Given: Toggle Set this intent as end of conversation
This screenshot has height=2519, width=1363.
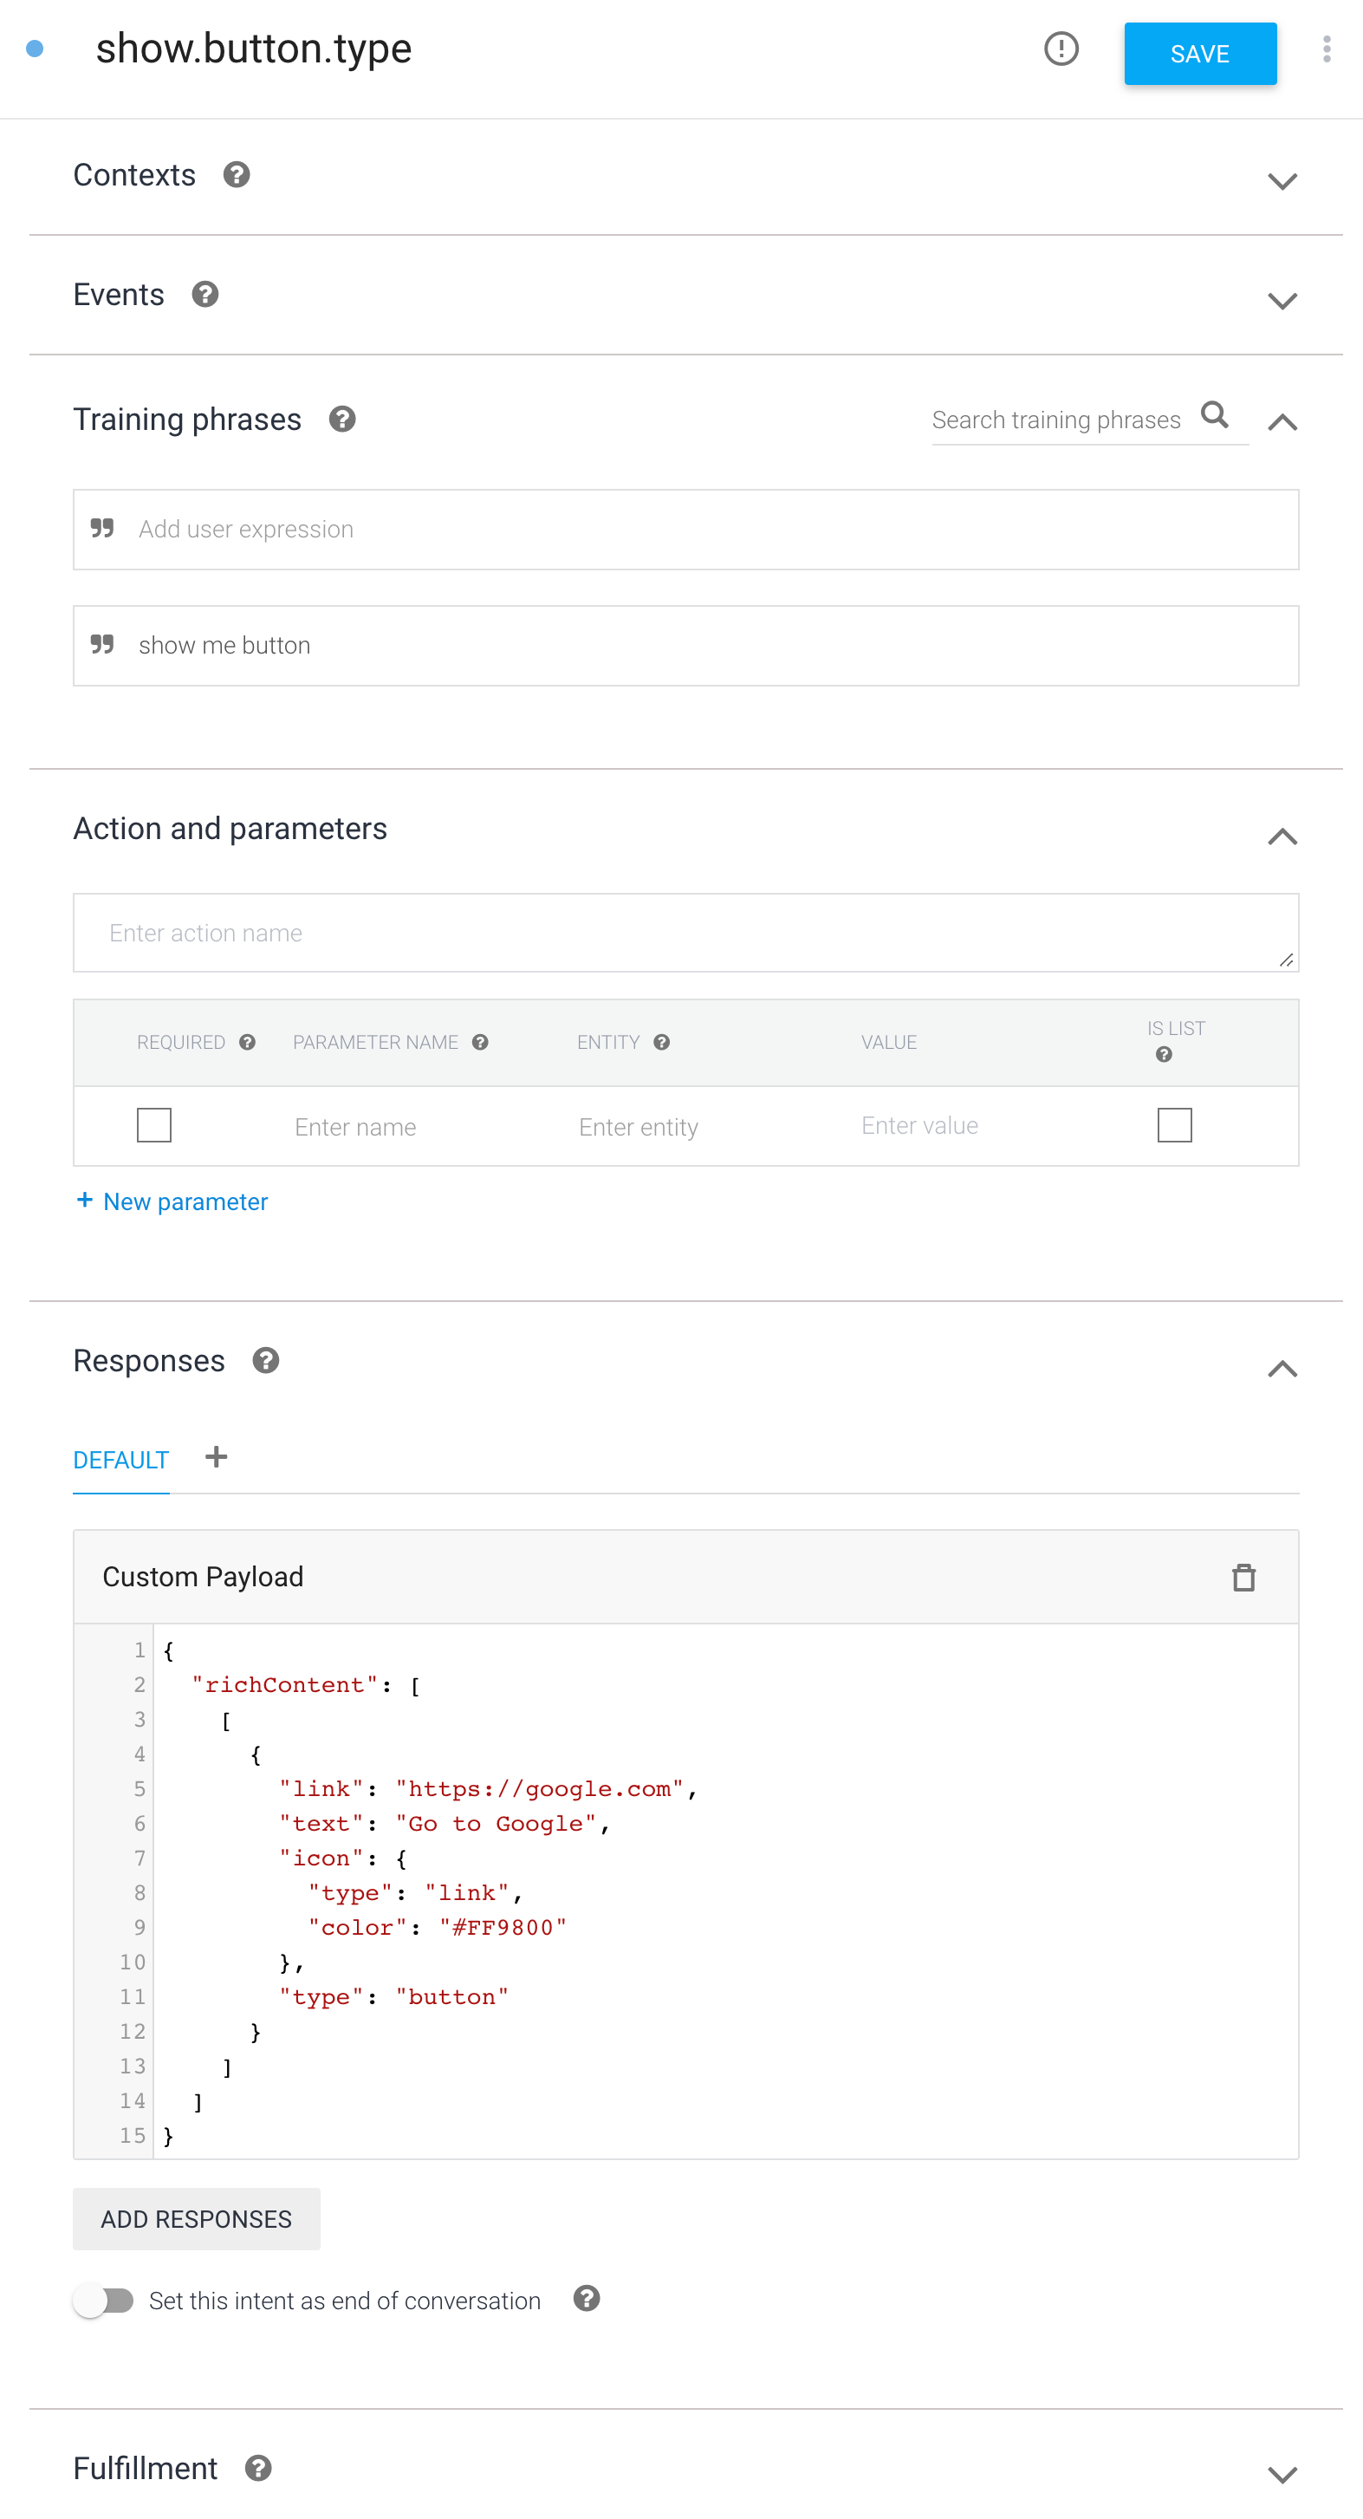Looking at the screenshot, I should coord(104,2301).
